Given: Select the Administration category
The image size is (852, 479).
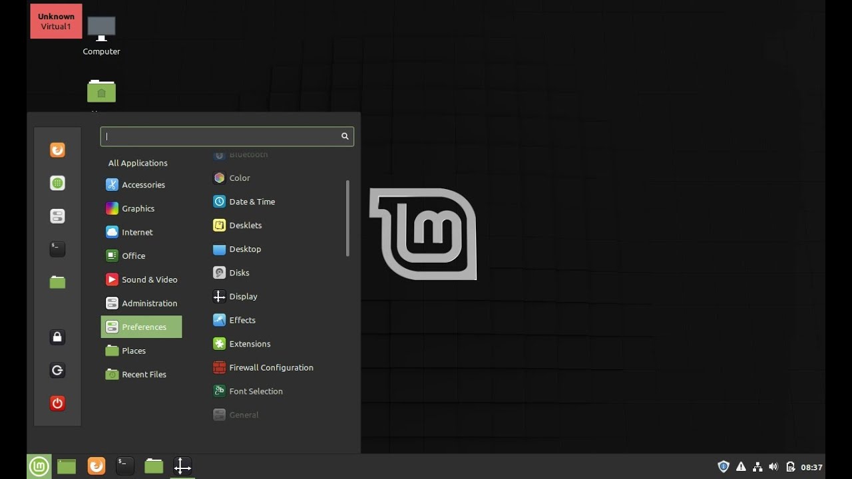Looking at the screenshot, I should tap(141, 303).
